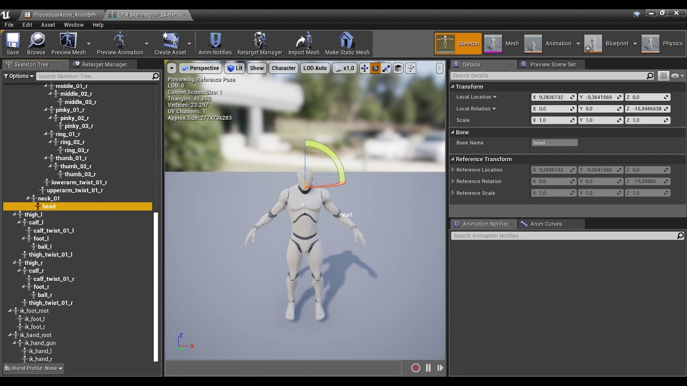Open the Window menu
Image resolution: width=687 pixels, height=386 pixels.
tap(74, 25)
